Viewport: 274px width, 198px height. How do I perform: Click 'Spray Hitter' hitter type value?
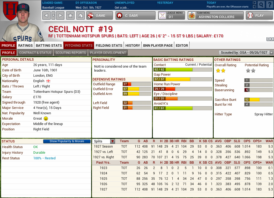[x=264, y=114]
